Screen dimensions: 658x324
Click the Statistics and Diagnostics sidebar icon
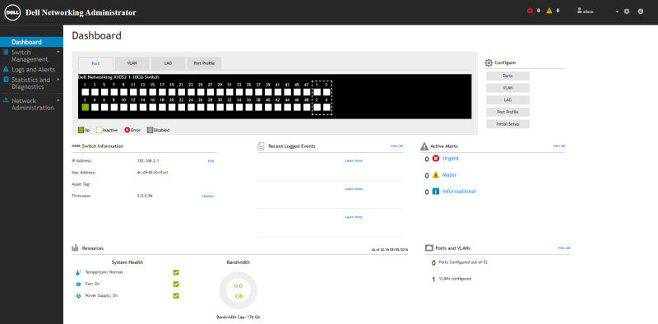[6, 79]
